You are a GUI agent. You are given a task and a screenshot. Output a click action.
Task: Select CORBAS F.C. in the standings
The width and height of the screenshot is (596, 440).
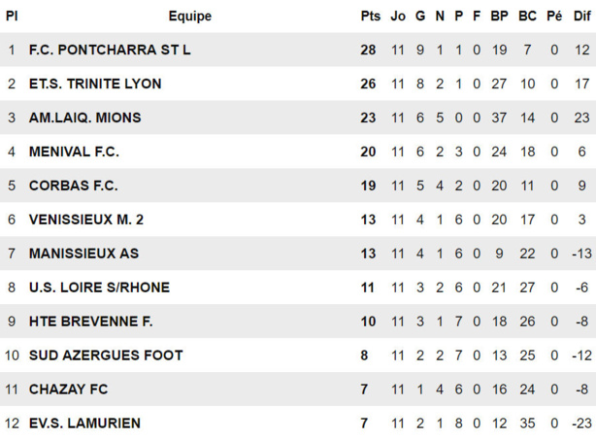coord(73,186)
